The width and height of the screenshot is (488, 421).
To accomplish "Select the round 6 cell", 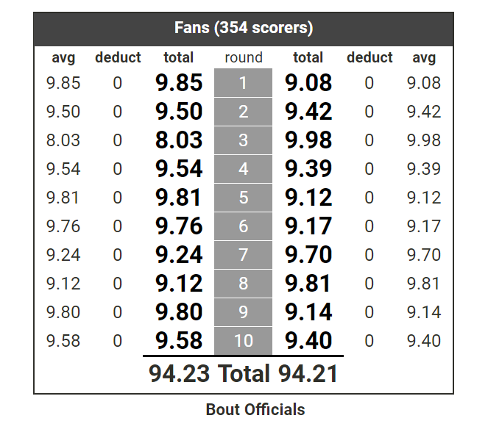I will (243, 226).
